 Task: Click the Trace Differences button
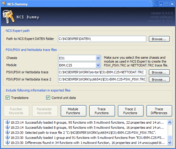point(159,111)
